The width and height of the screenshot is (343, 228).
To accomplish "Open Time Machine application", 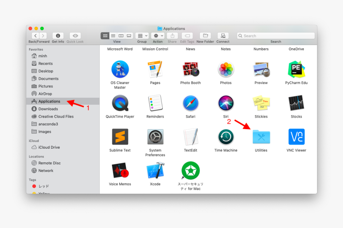I will (x=226, y=137).
